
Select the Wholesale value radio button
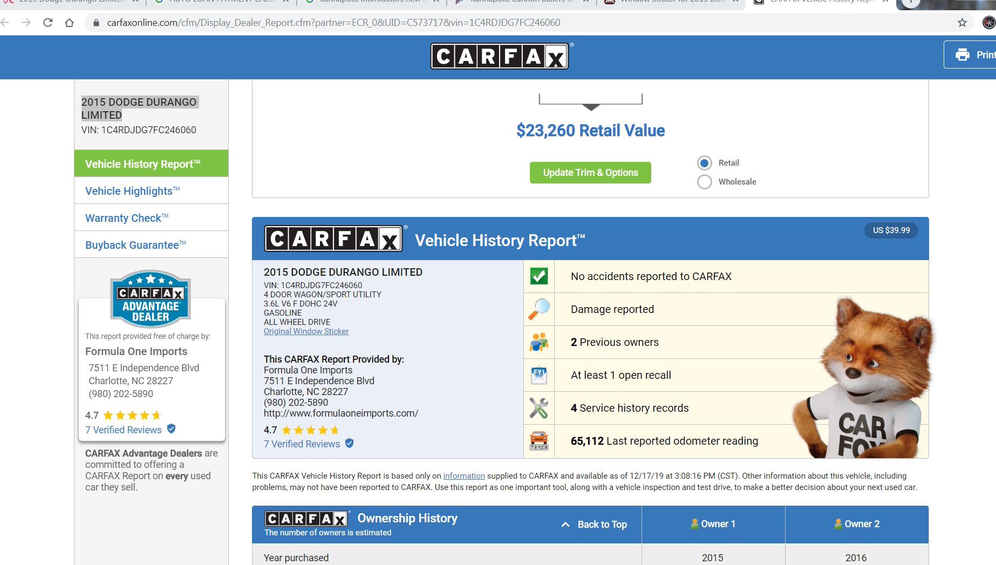[x=704, y=182]
